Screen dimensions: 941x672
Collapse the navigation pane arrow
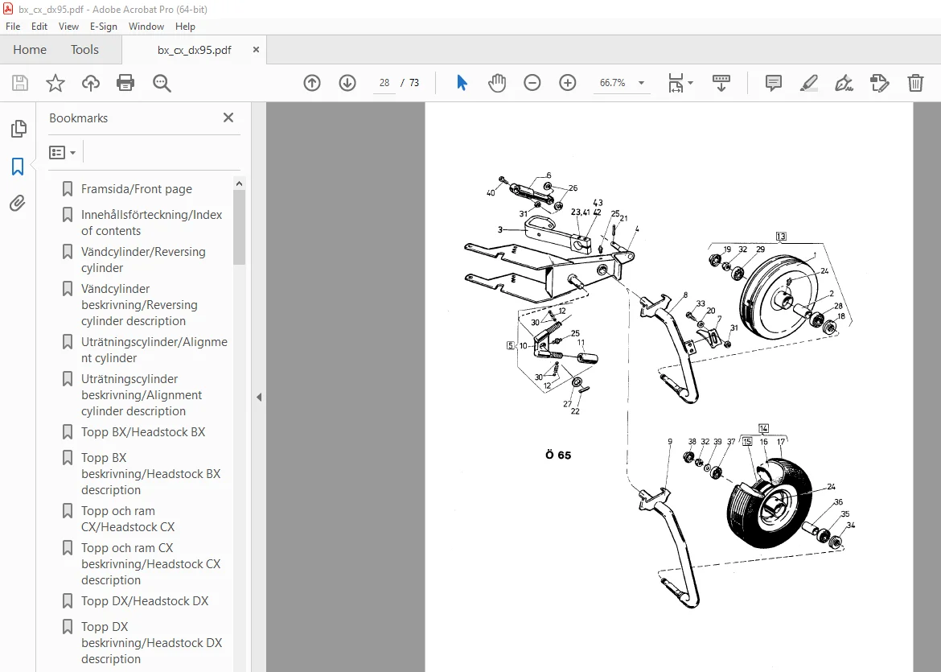pyautogui.click(x=259, y=397)
